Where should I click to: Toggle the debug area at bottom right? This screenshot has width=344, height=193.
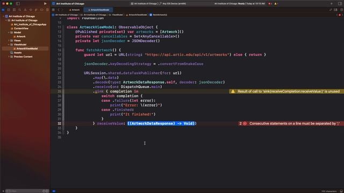pos(341,191)
